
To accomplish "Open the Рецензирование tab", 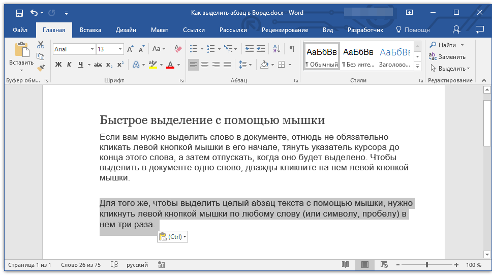I will click(285, 30).
